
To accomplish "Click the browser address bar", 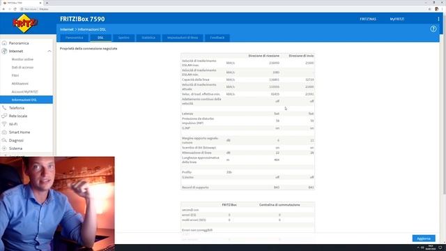I will 222,9.
